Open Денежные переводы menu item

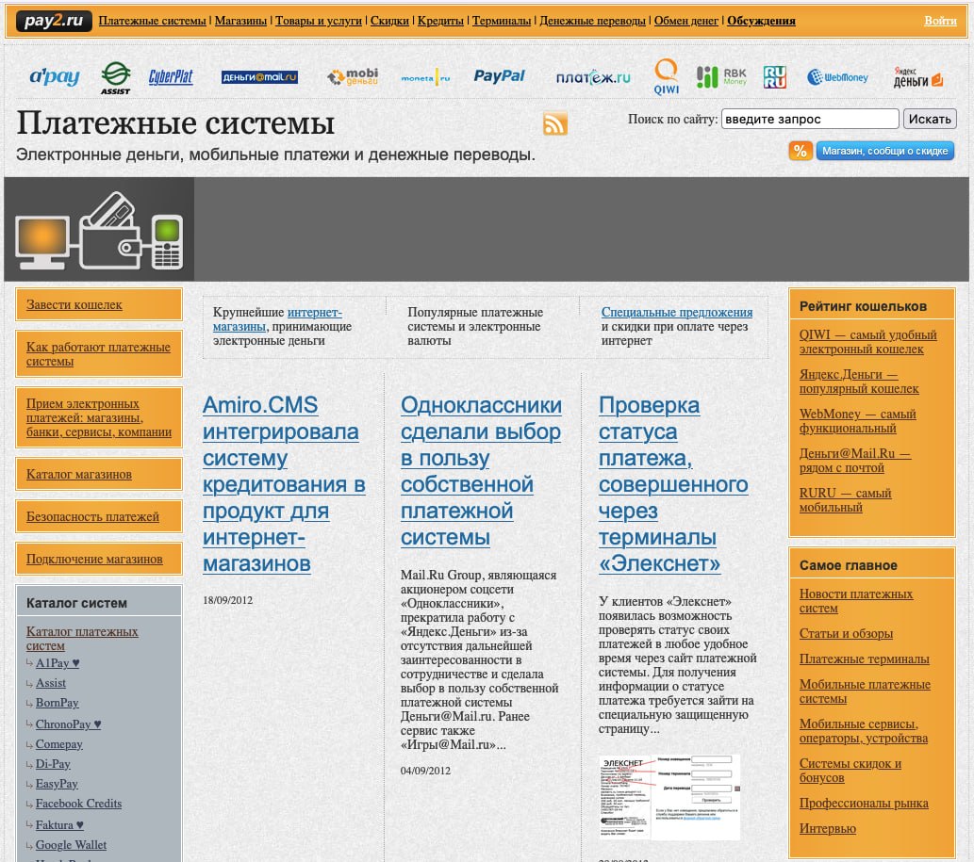coord(592,21)
